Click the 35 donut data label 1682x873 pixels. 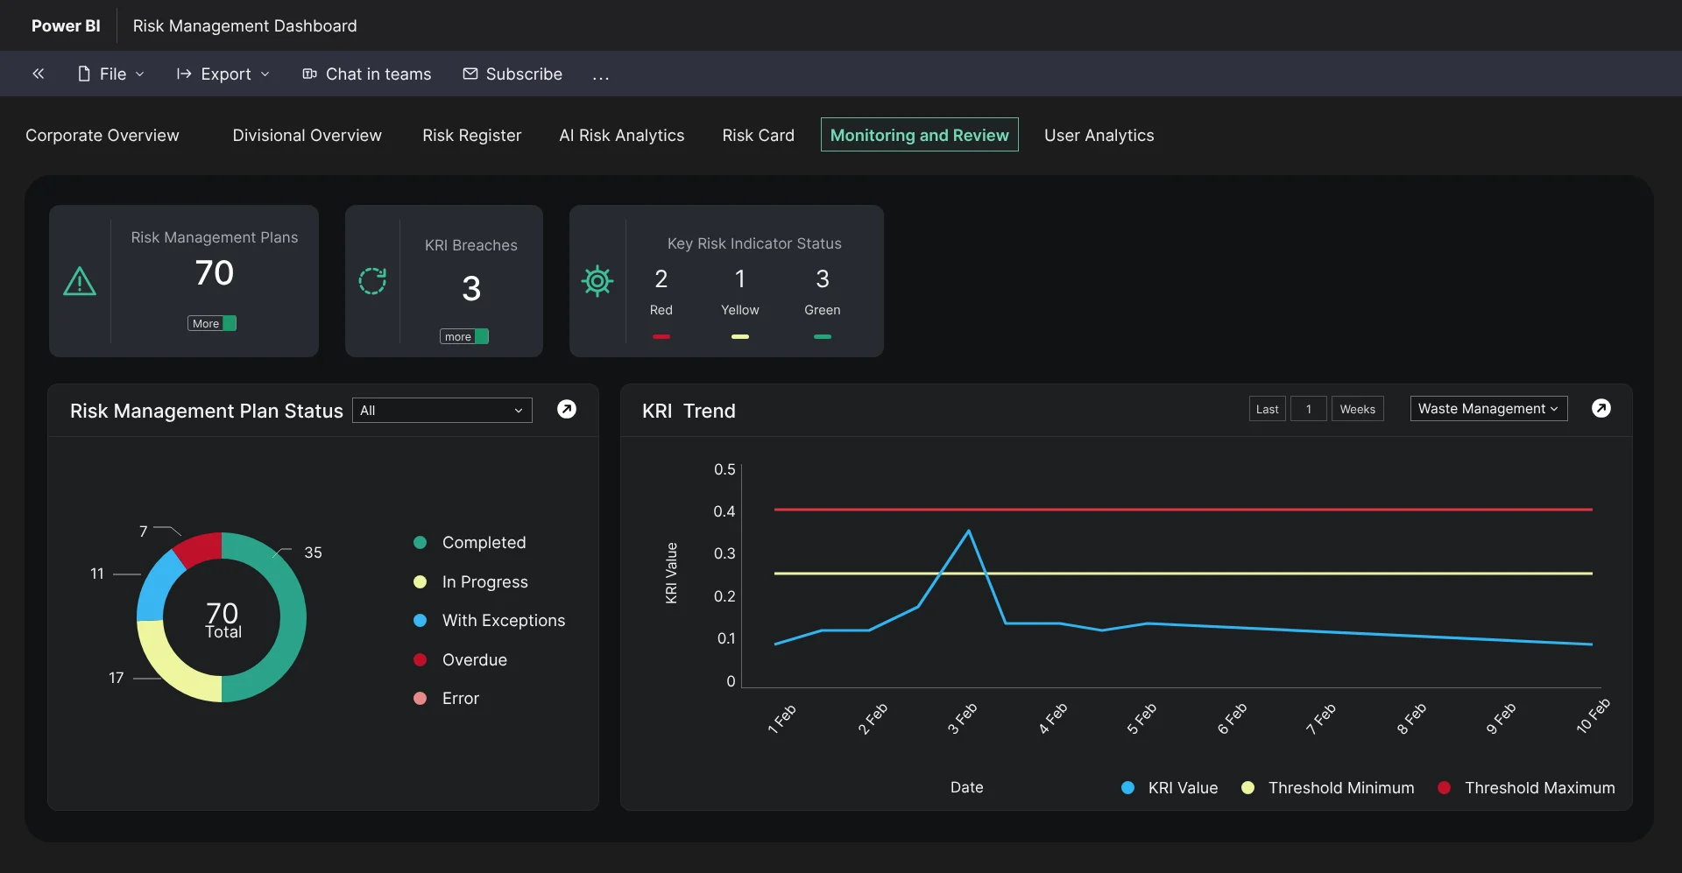pyautogui.click(x=313, y=553)
